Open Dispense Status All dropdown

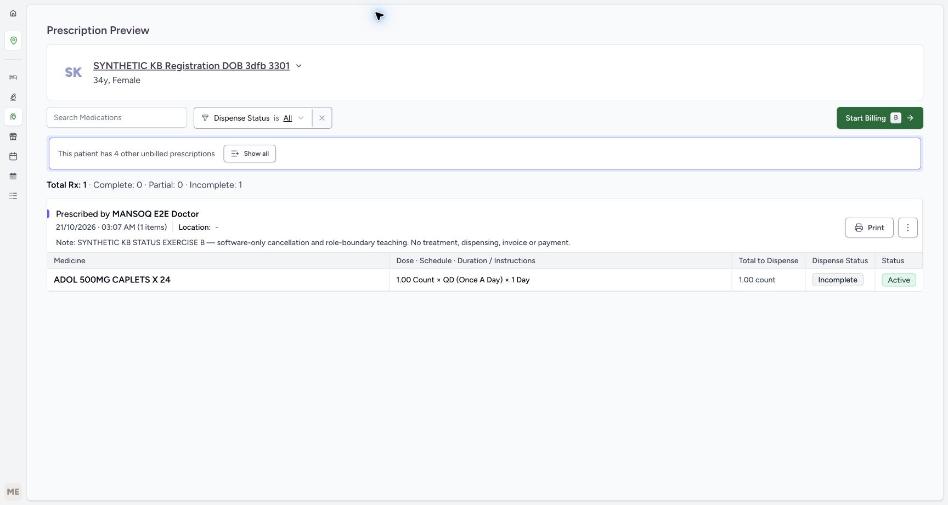click(294, 118)
